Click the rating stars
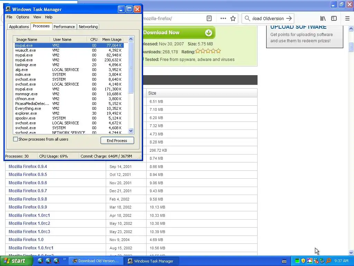 pyautogui.click(x=208, y=51)
